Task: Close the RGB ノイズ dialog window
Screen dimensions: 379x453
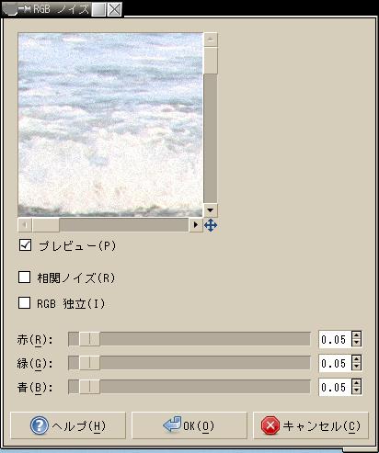Action: (x=114, y=10)
